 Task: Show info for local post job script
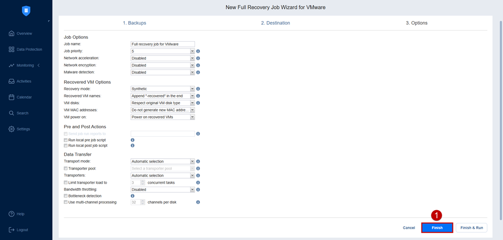tap(132, 145)
